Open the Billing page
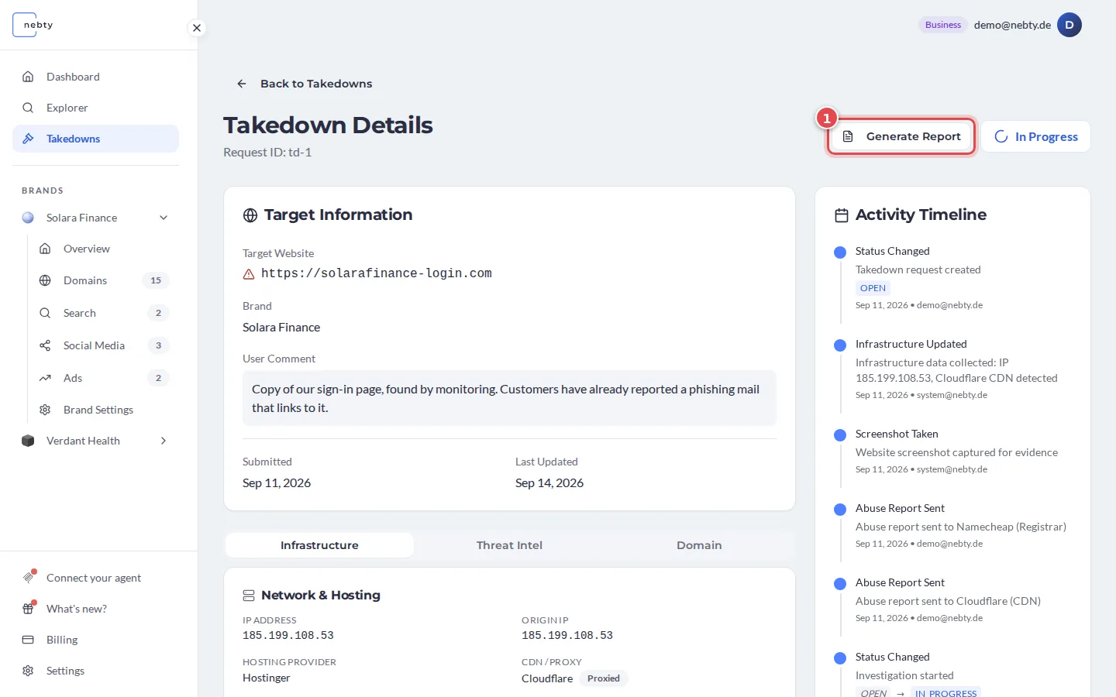The width and height of the screenshot is (1116, 697). pos(95,640)
